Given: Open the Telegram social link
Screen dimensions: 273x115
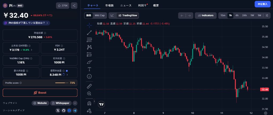Looking at the screenshot, I should [75, 110].
